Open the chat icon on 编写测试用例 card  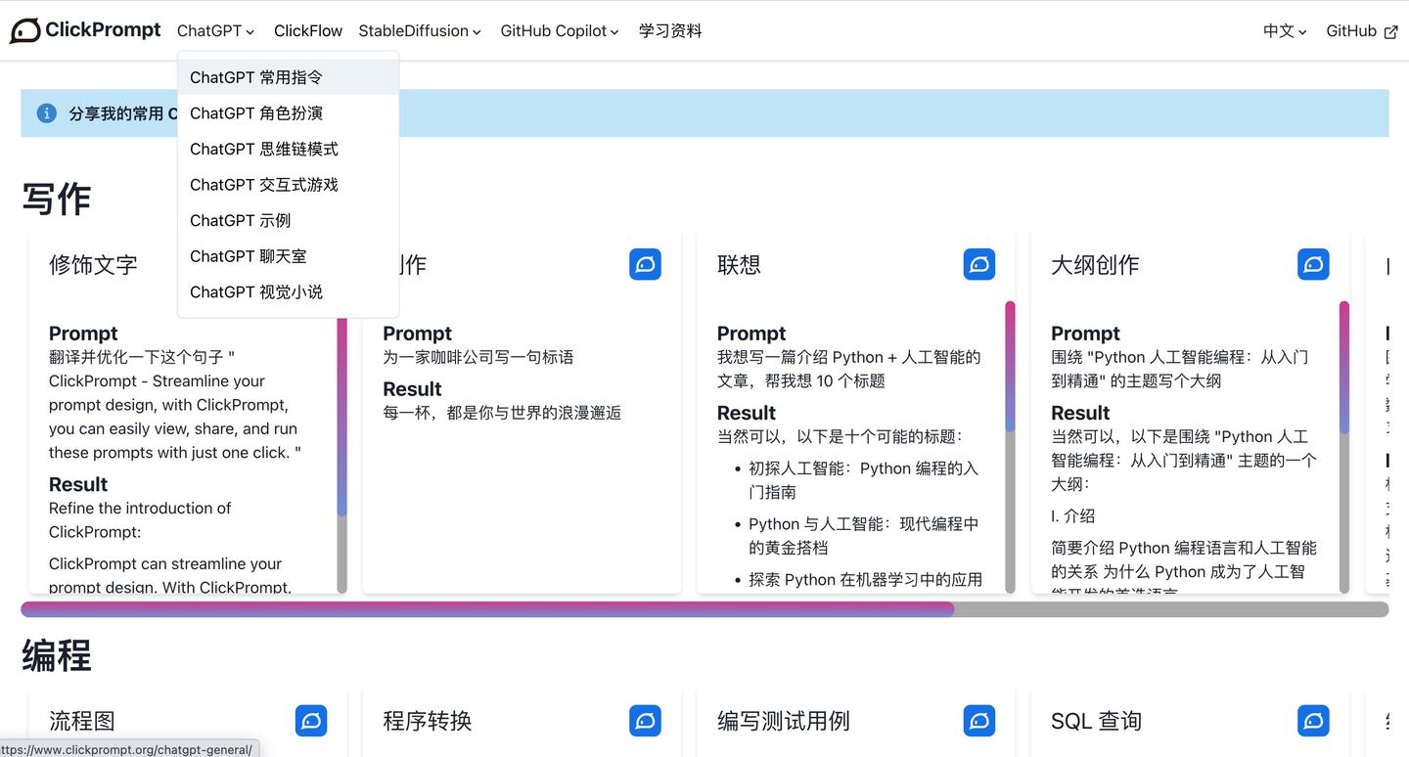click(979, 720)
